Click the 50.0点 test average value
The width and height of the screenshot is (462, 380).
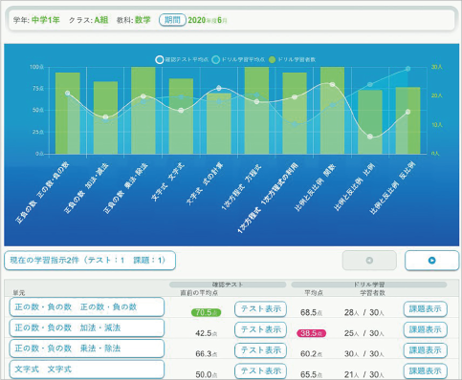pos(206,374)
